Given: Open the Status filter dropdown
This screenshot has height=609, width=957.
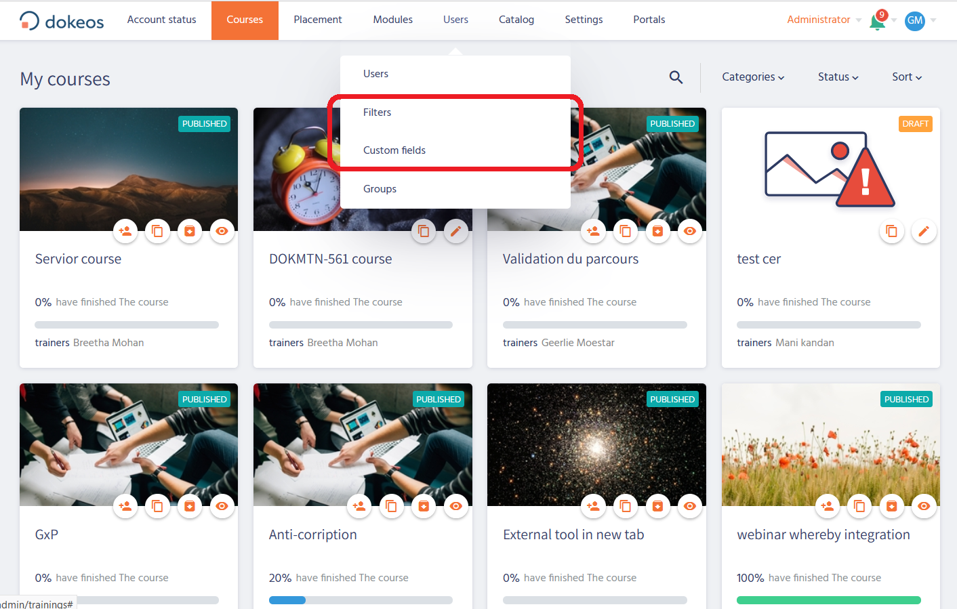Looking at the screenshot, I should pos(838,77).
